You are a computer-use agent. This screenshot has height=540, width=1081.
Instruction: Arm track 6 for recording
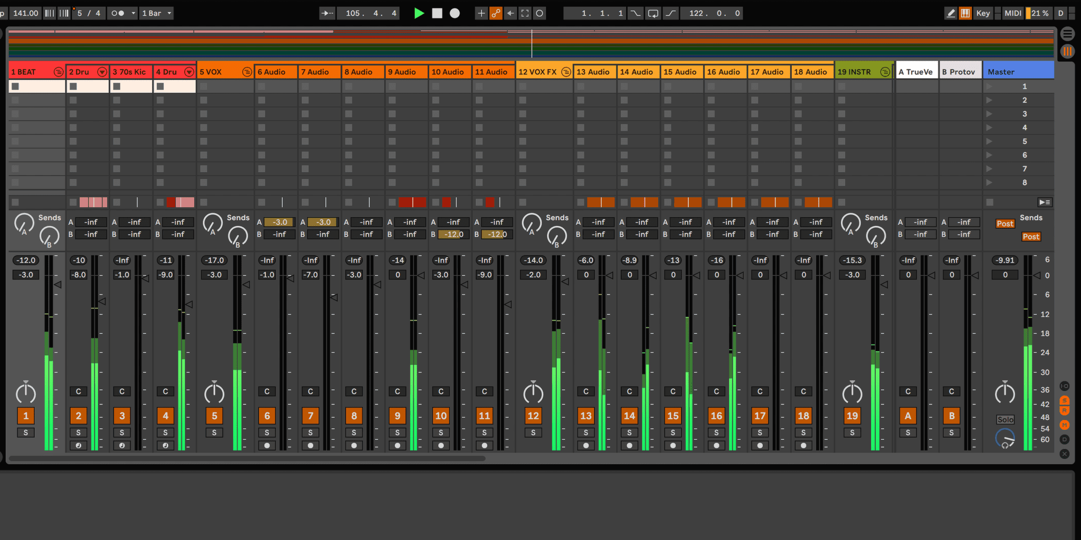tap(267, 446)
